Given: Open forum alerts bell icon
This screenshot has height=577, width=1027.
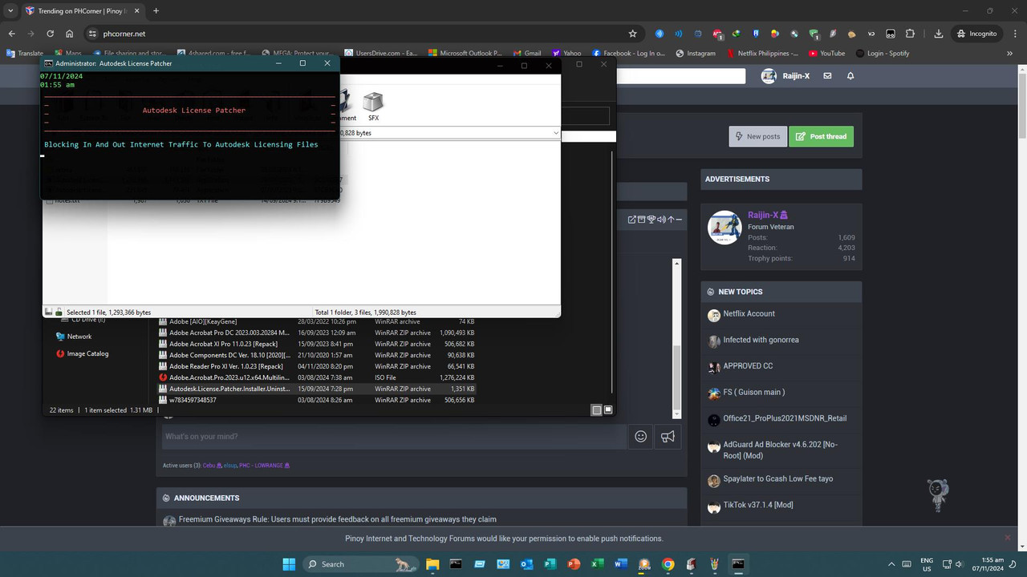Looking at the screenshot, I should point(850,76).
